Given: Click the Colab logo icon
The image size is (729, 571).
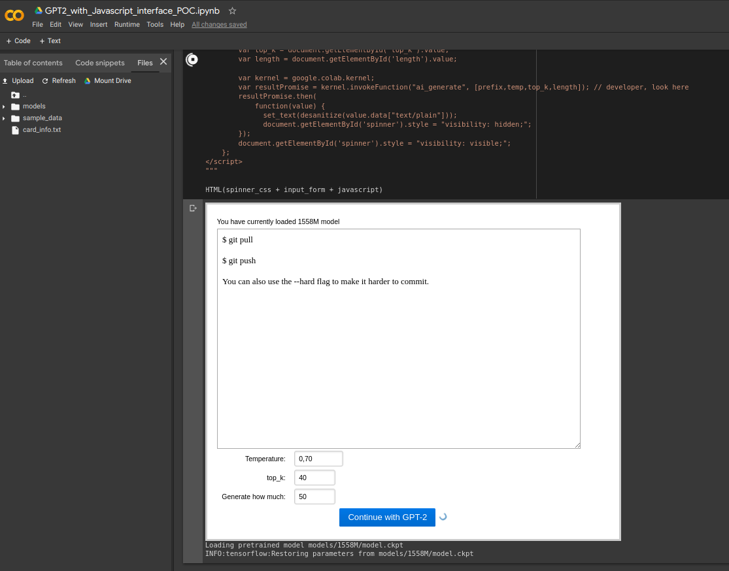Looking at the screenshot, I should [x=14, y=16].
